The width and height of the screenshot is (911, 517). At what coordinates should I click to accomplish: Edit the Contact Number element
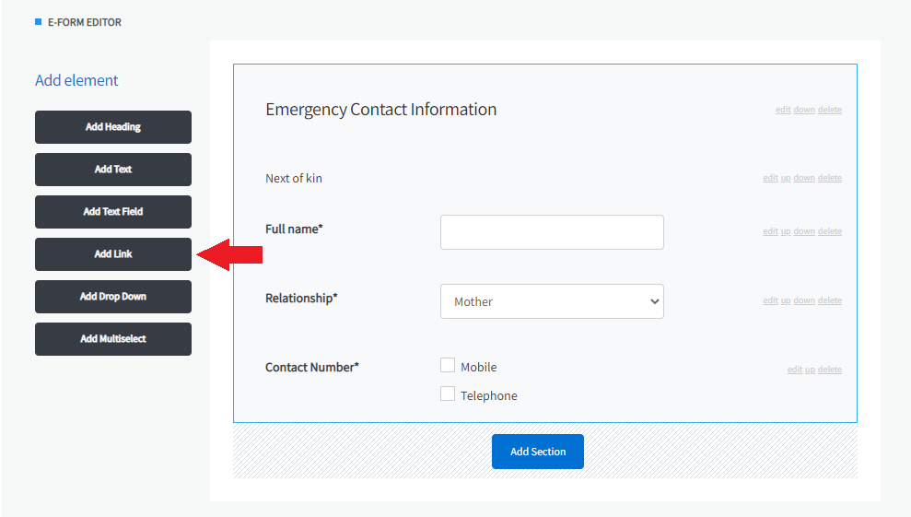[794, 370]
